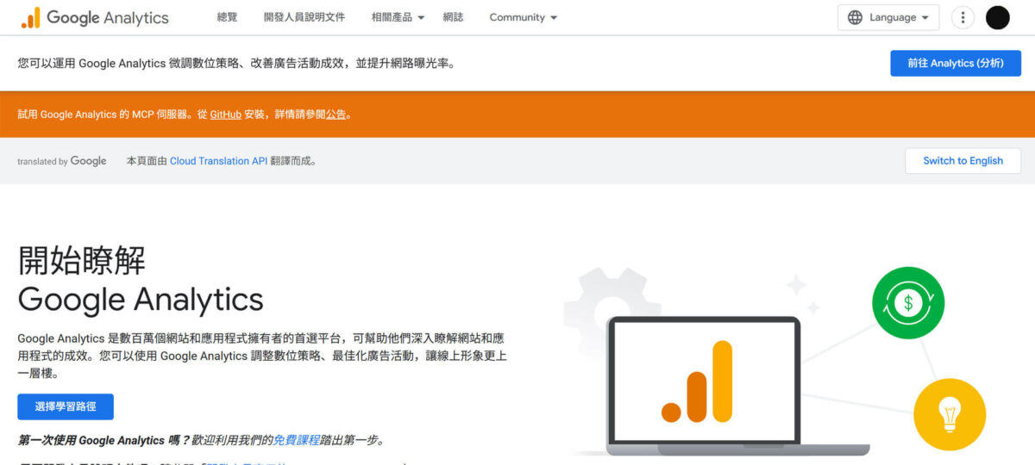Expand the 相關產品 dropdown menu
The width and height of the screenshot is (1035, 465).
(x=398, y=17)
